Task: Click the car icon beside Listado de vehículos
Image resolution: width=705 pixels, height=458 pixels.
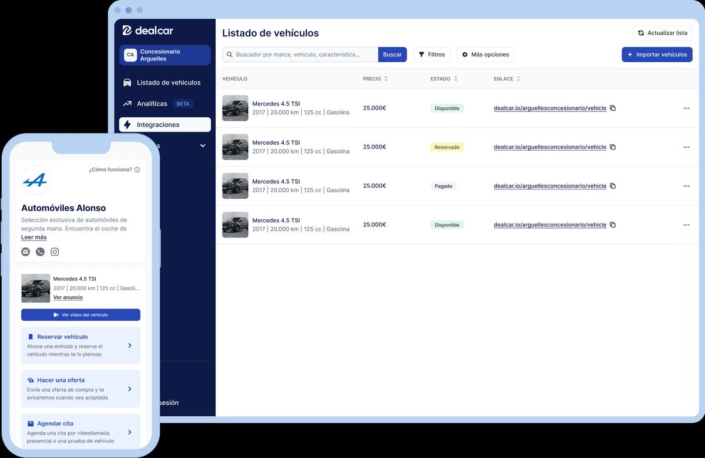Action: (x=127, y=83)
